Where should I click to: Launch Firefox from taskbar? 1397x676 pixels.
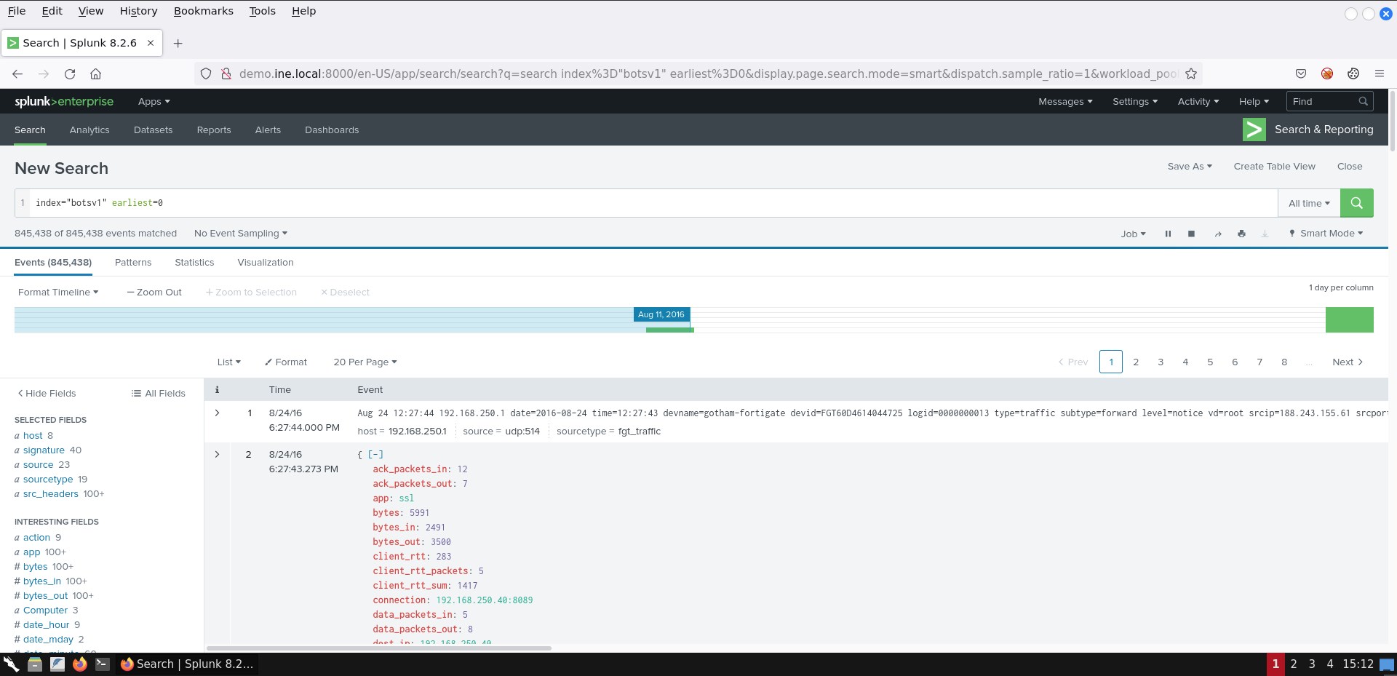pyautogui.click(x=80, y=664)
